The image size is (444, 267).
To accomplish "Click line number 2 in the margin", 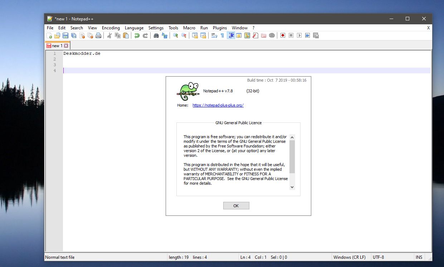I will [x=54, y=59].
